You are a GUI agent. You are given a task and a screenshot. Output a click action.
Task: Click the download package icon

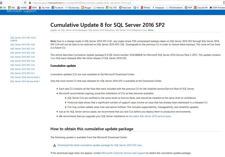coord(54,145)
